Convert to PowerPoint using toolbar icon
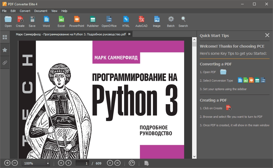The width and height of the screenshot is (273, 168). click(x=77, y=19)
